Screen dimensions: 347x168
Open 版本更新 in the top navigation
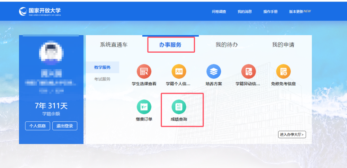(x=296, y=12)
